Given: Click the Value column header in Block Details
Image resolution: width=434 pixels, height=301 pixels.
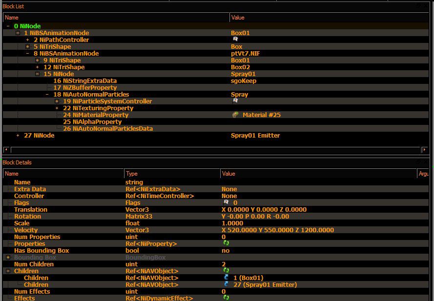Looking at the screenshot, I should (318, 174).
